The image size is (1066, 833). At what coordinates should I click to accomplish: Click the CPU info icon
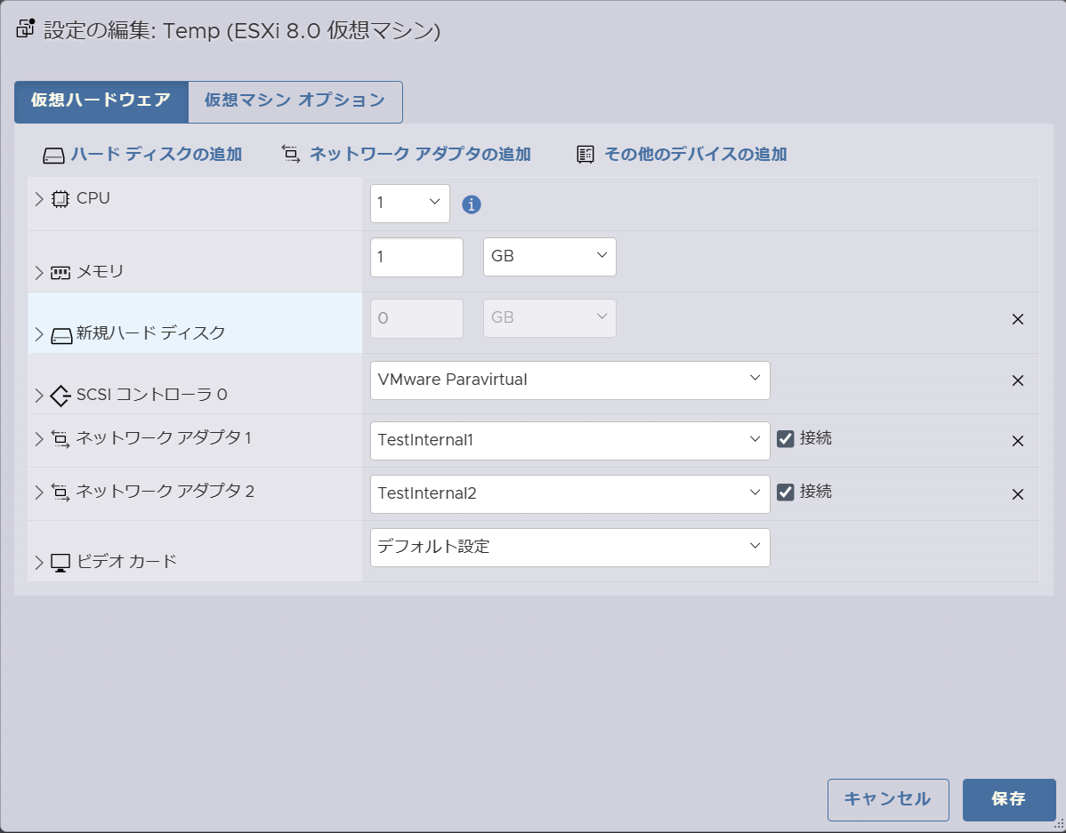point(471,204)
